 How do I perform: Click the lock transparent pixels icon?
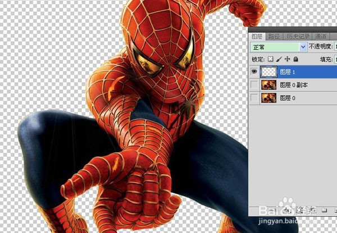[x=271, y=59]
